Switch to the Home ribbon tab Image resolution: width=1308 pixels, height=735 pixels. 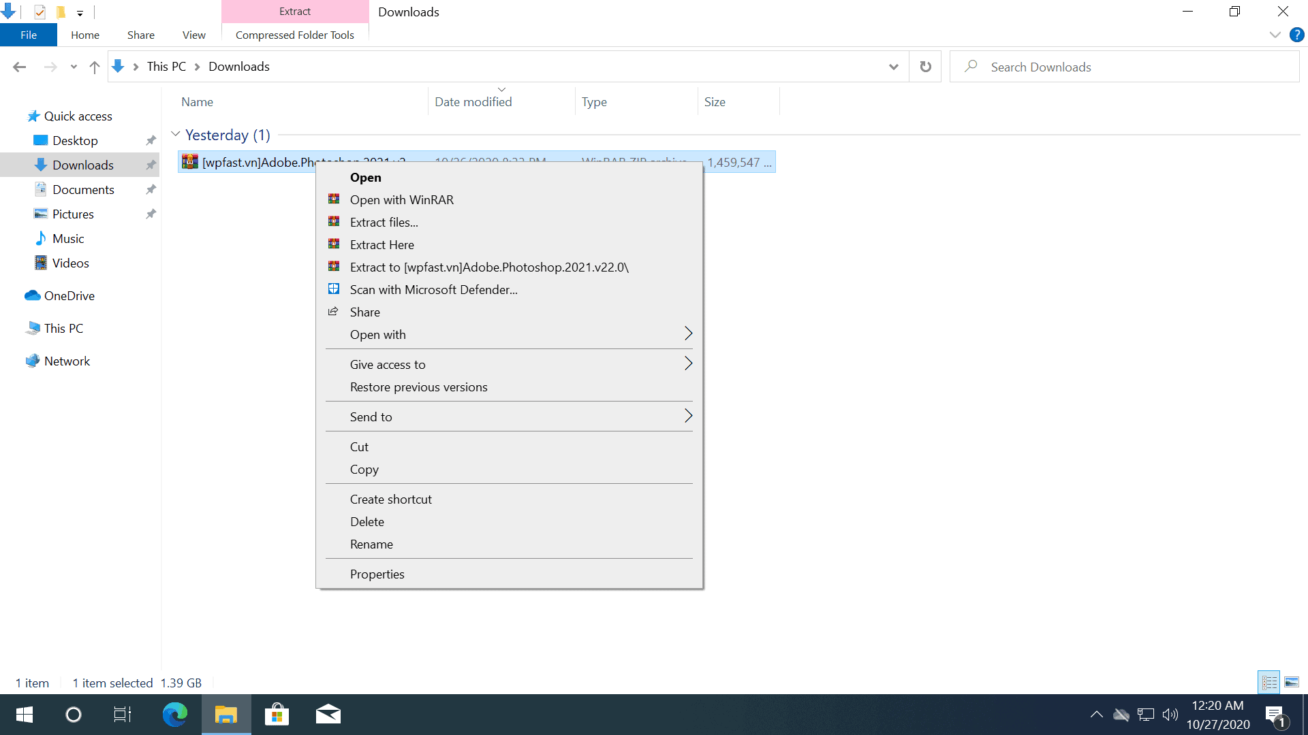click(x=85, y=35)
